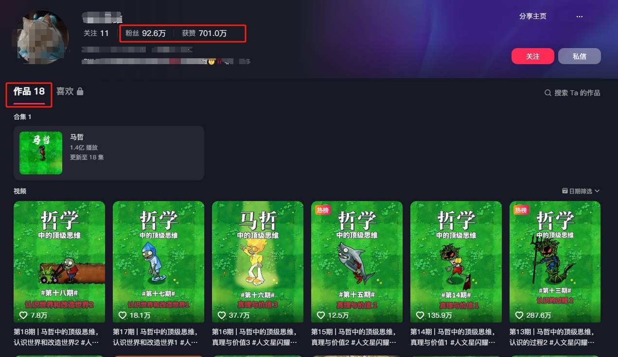Click the heart icon showing 135.9万 likes
This screenshot has width=618, height=357.
(x=420, y=315)
